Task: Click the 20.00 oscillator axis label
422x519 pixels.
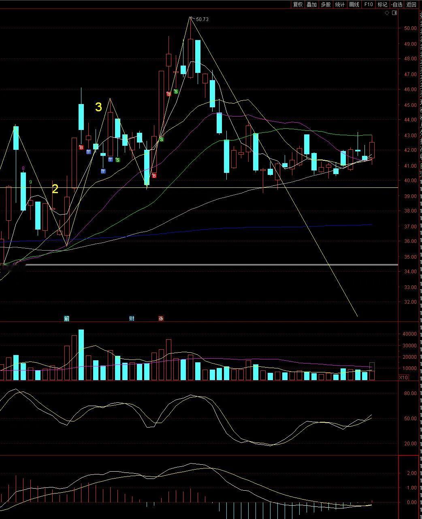Action: coord(410,444)
